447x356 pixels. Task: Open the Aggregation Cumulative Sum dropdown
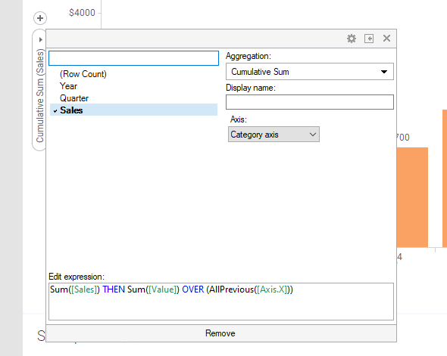point(310,72)
